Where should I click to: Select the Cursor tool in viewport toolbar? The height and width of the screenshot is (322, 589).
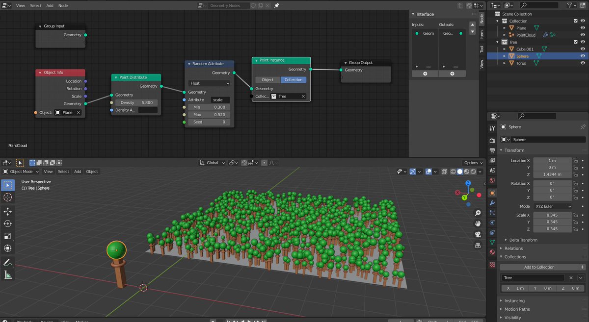(8, 197)
